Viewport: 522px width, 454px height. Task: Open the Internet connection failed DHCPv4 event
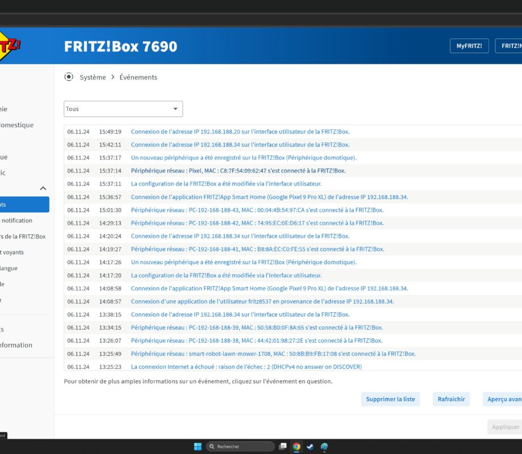[246, 367]
